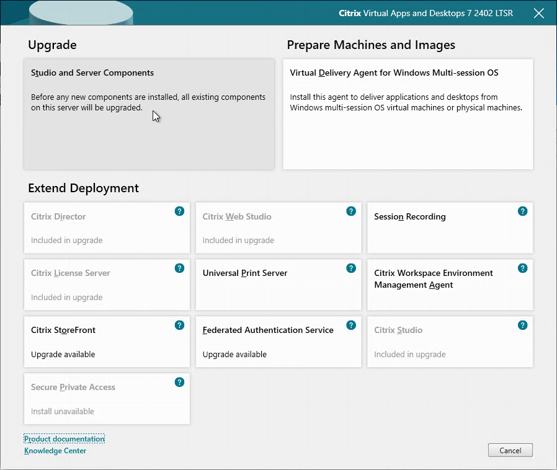
Task: Open help icon on Citrix StoreFront tile
Action: pyautogui.click(x=179, y=325)
